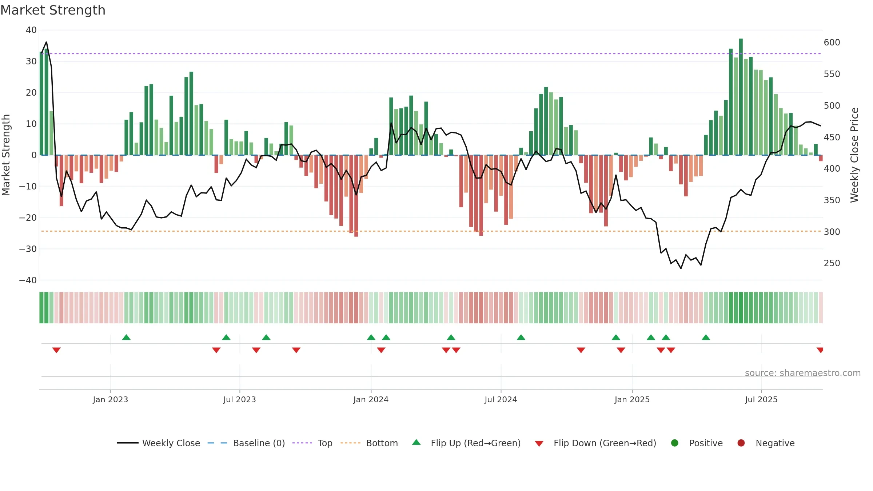
Task: Click the Jan 2025 axis label
Action: pos(632,400)
